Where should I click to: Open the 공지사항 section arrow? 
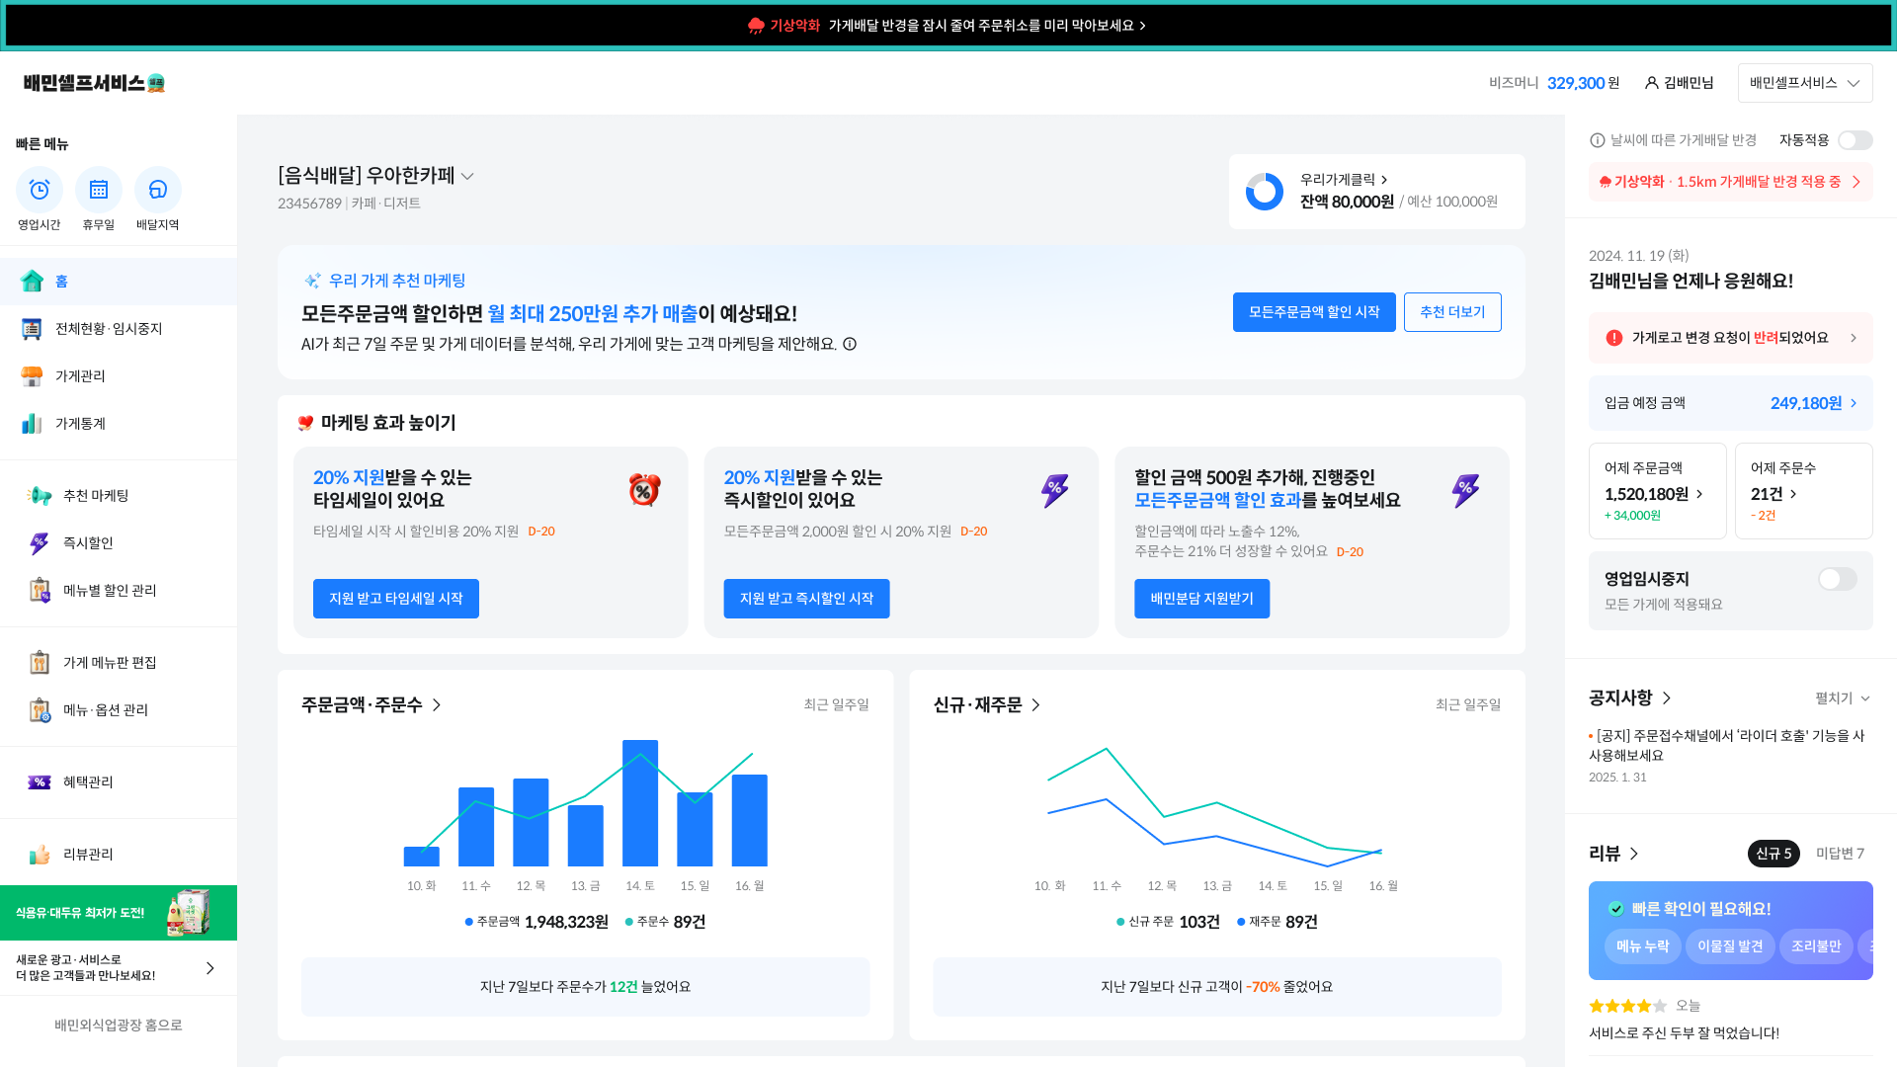pos(1667,698)
